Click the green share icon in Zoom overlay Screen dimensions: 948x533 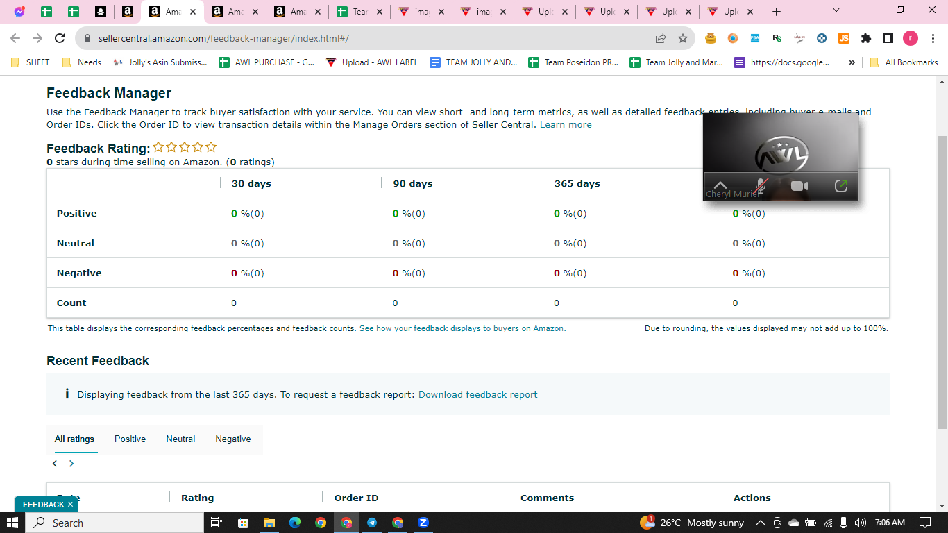point(840,186)
